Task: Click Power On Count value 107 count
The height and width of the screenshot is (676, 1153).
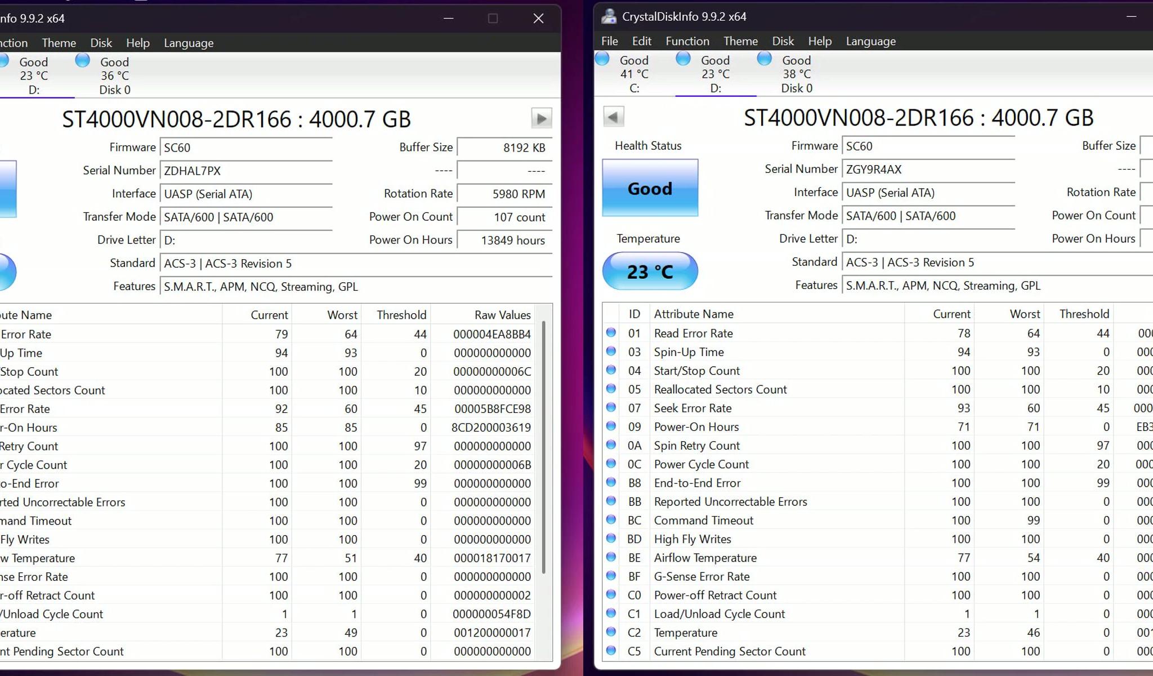Action: click(x=504, y=217)
